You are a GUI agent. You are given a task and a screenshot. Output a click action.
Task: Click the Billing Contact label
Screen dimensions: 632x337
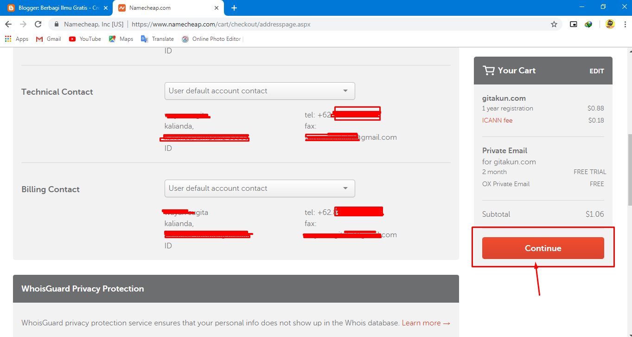51,189
